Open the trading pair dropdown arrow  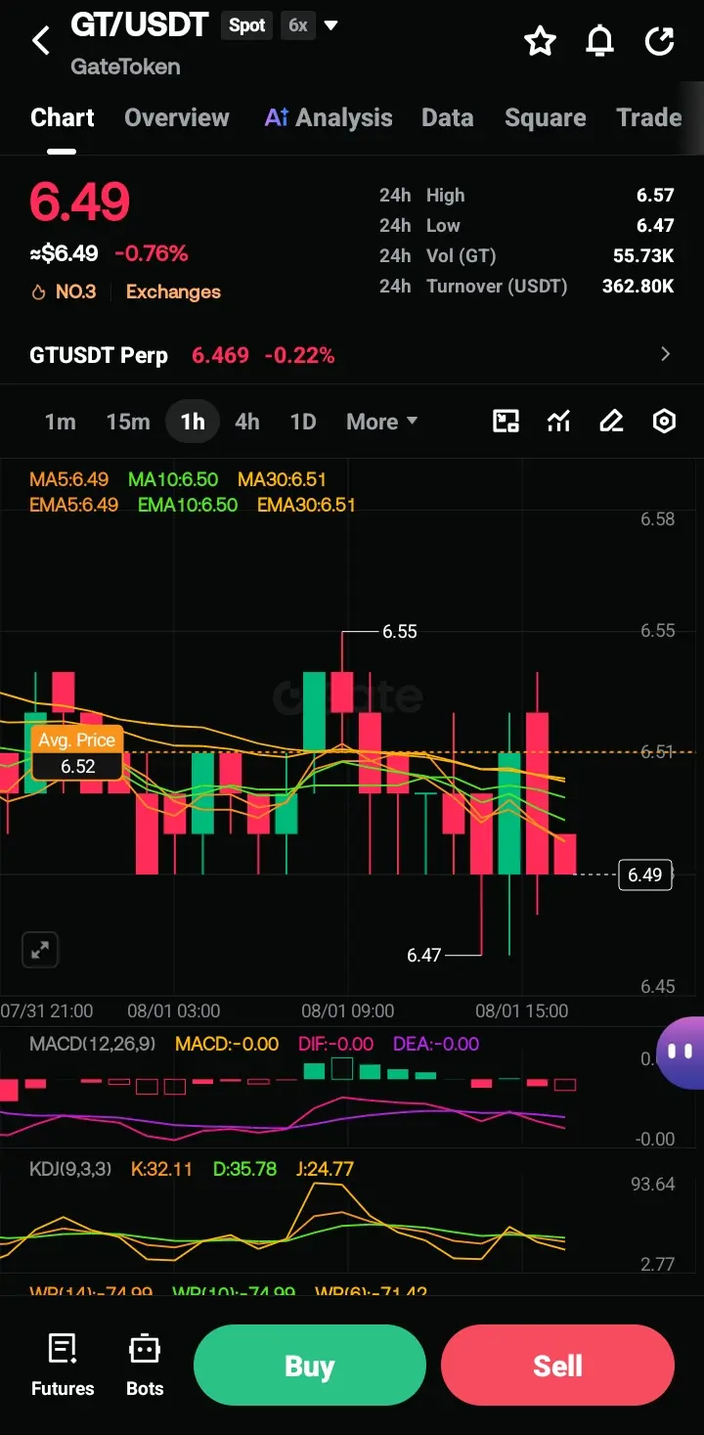pyautogui.click(x=330, y=25)
